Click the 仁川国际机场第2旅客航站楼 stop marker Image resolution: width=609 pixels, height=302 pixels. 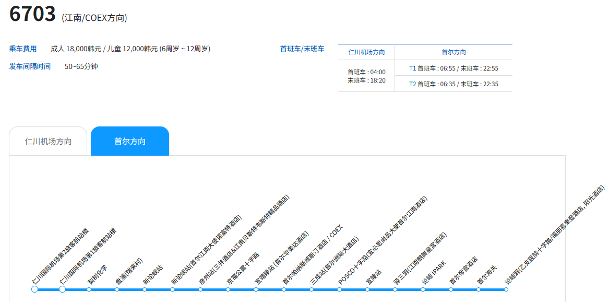[x=34, y=289]
